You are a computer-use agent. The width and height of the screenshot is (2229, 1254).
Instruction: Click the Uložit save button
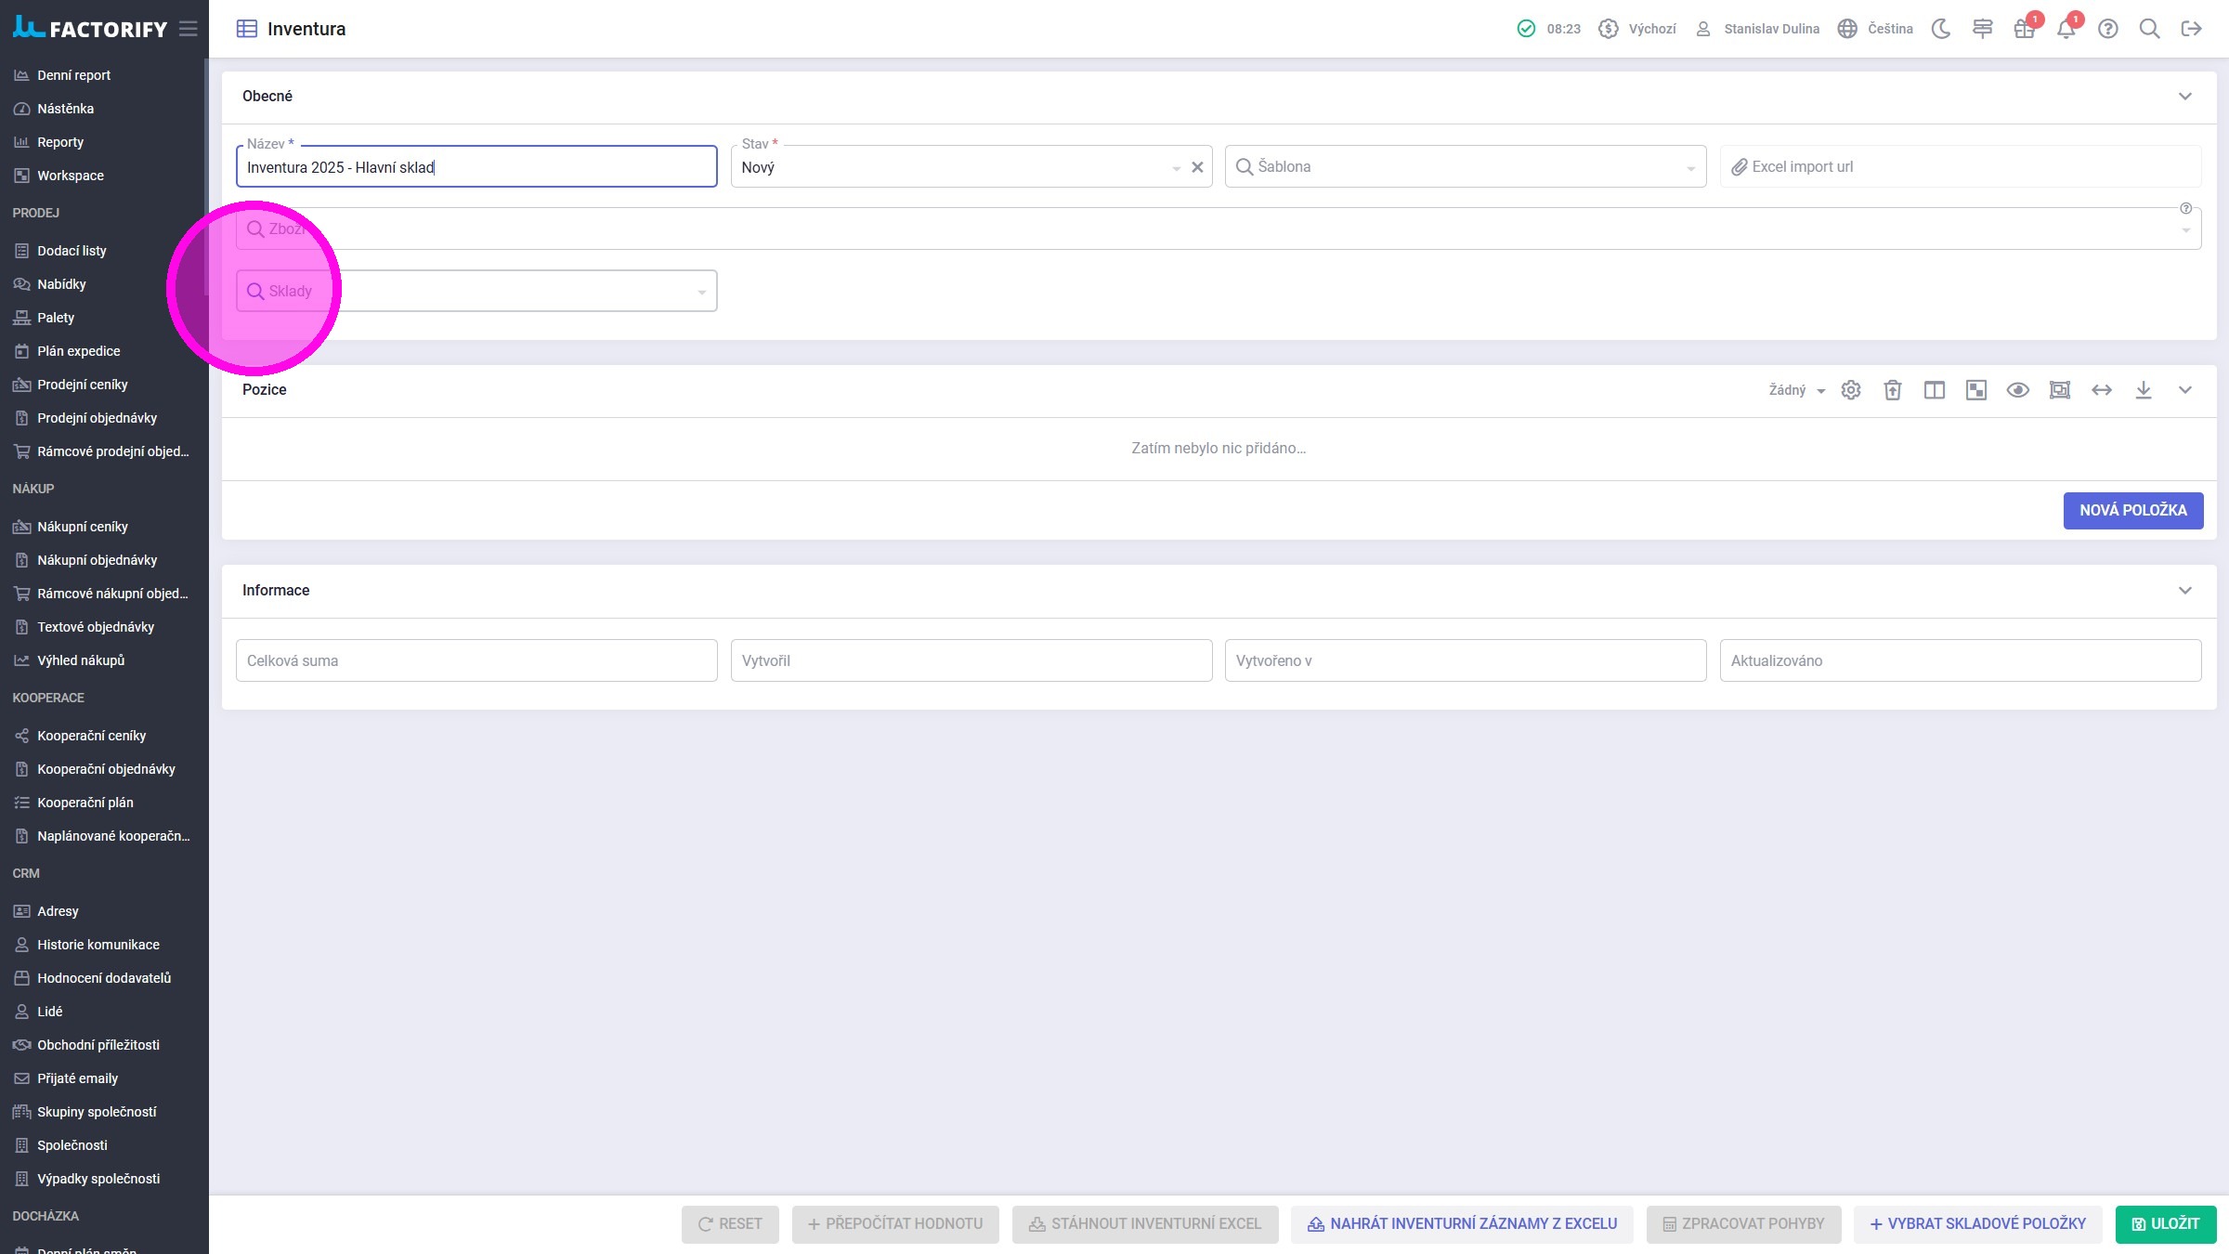click(x=2165, y=1224)
